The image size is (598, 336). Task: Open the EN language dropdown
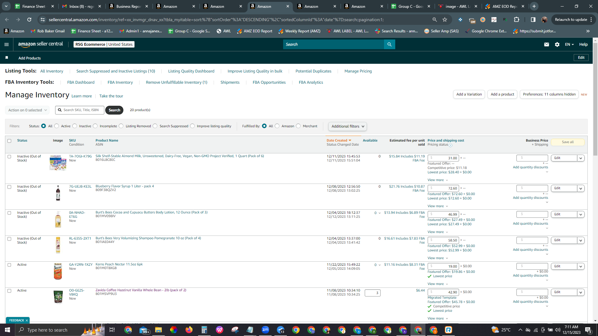click(569, 44)
